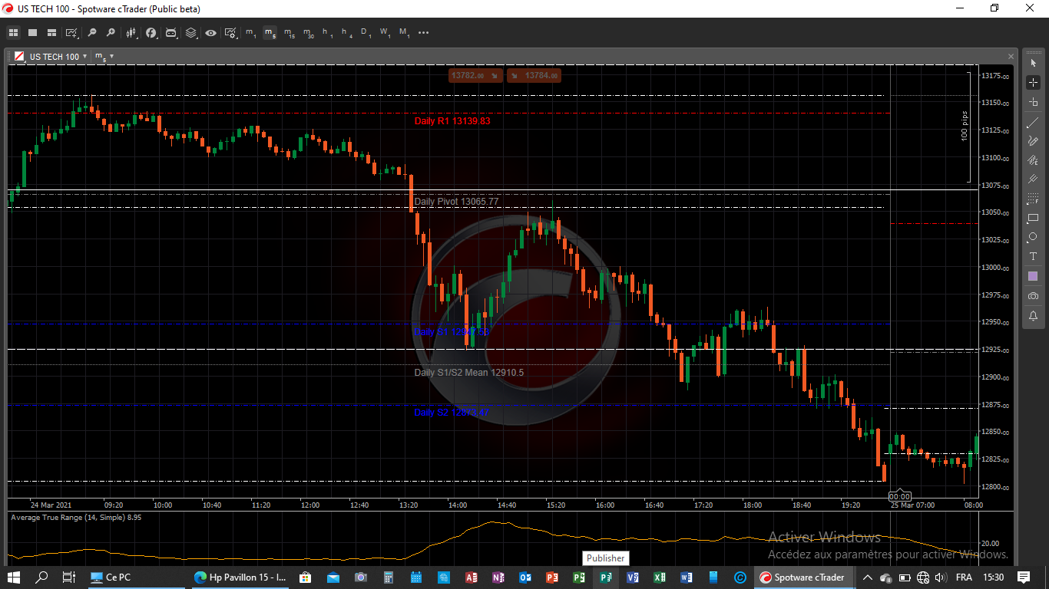The width and height of the screenshot is (1049, 589).
Task: Open Excel from the taskbar
Action: [x=660, y=577]
